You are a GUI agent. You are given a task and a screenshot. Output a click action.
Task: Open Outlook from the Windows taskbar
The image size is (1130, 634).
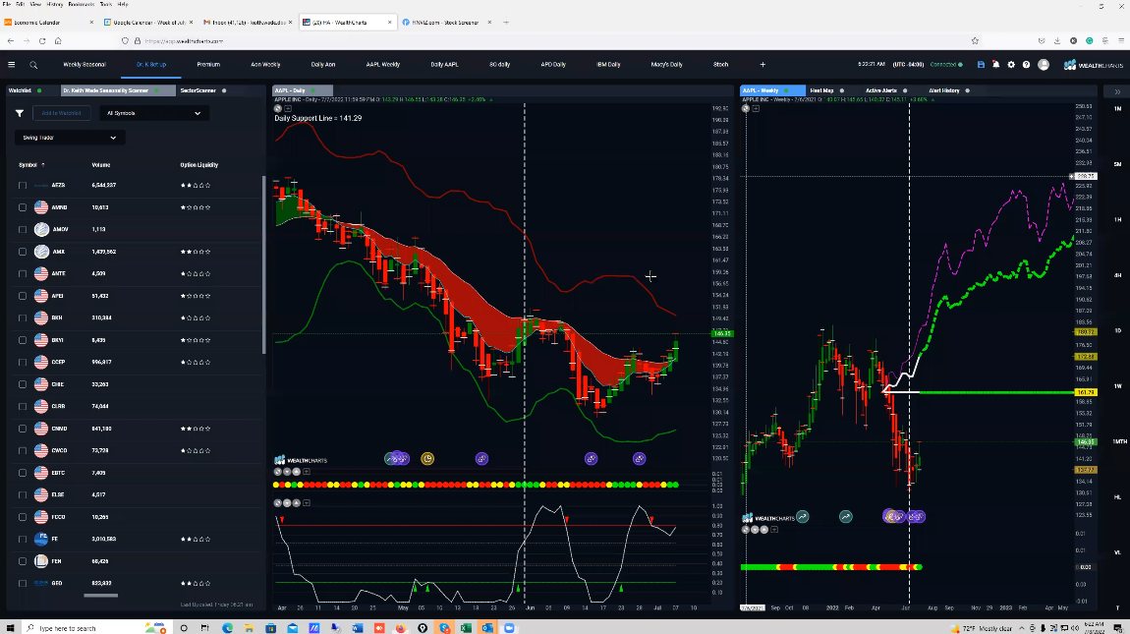click(487, 628)
